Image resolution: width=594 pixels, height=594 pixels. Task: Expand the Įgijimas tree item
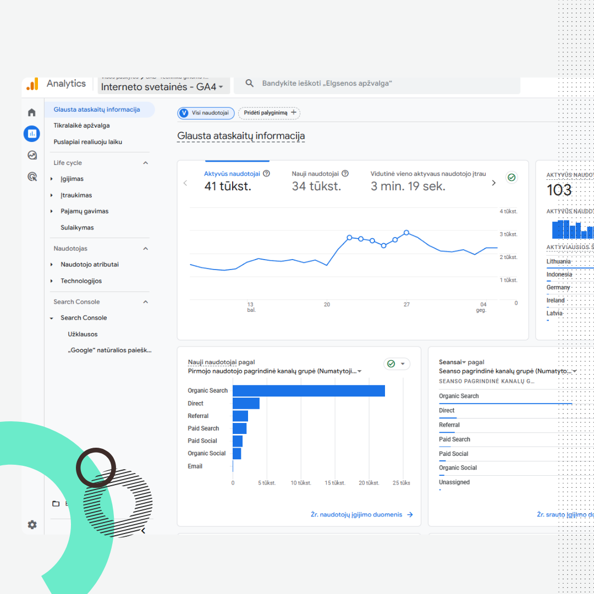pyautogui.click(x=52, y=179)
